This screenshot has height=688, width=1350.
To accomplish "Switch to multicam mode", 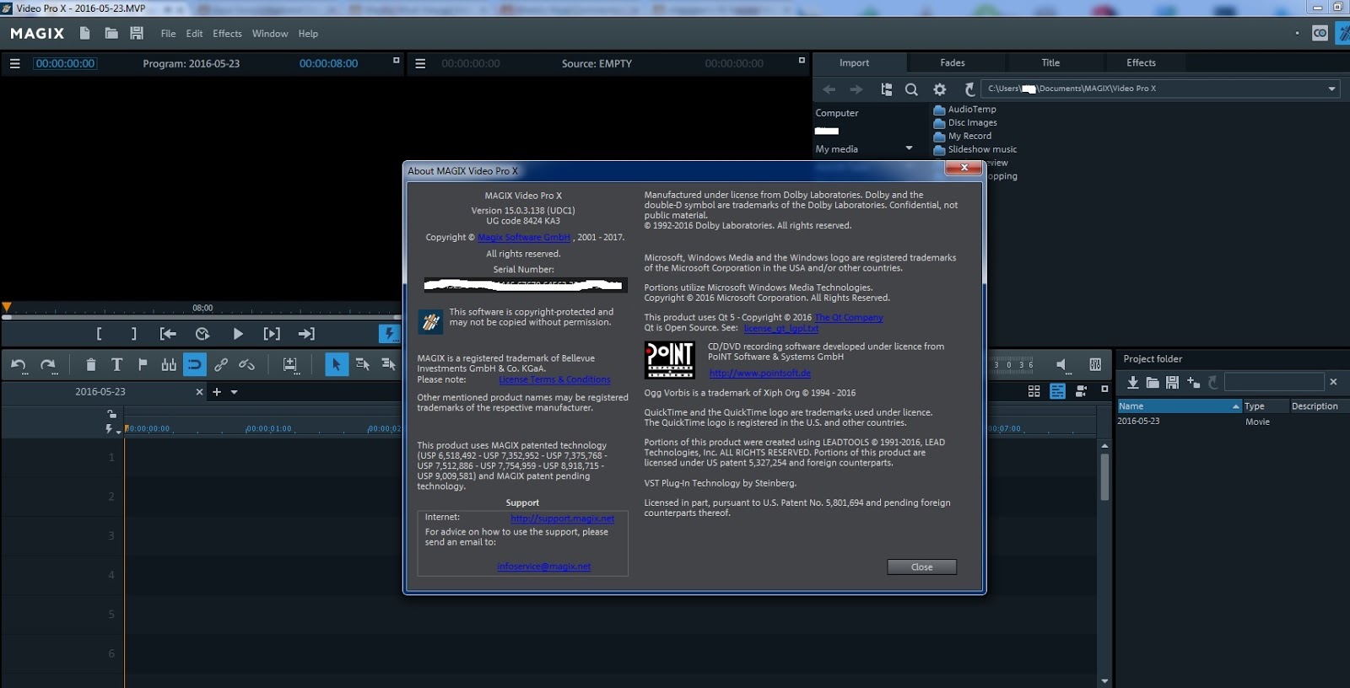I will tap(1081, 391).
